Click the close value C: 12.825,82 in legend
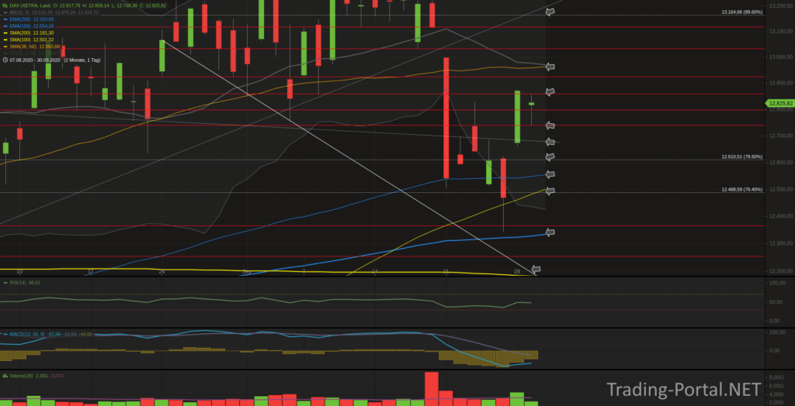 pyautogui.click(x=153, y=5)
